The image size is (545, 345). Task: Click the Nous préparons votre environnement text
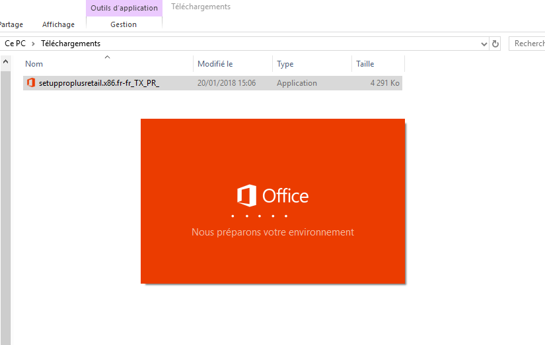coord(273,232)
